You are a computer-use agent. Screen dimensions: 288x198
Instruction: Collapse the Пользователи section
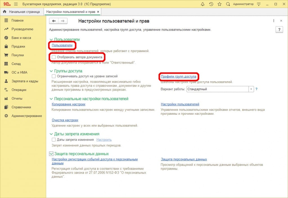(x=51, y=40)
